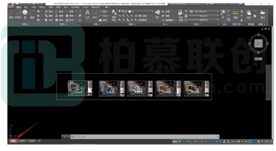Switch to the Annotate (注释) ribbon tab

point(33,7)
